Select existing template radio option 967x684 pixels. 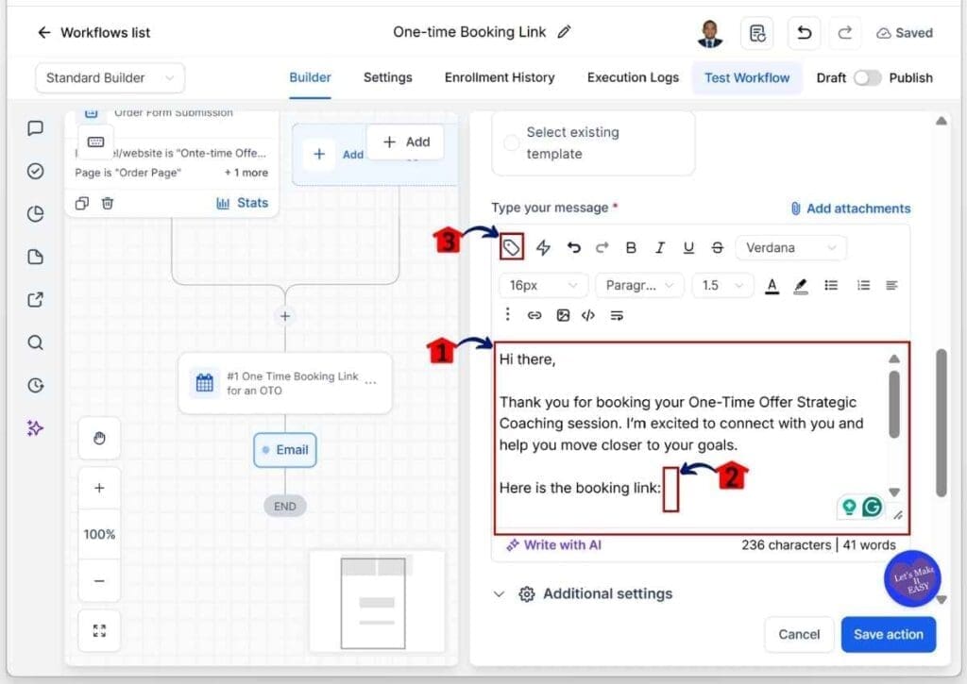tap(511, 143)
